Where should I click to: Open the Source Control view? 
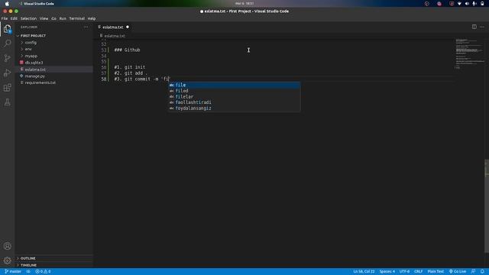7,58
